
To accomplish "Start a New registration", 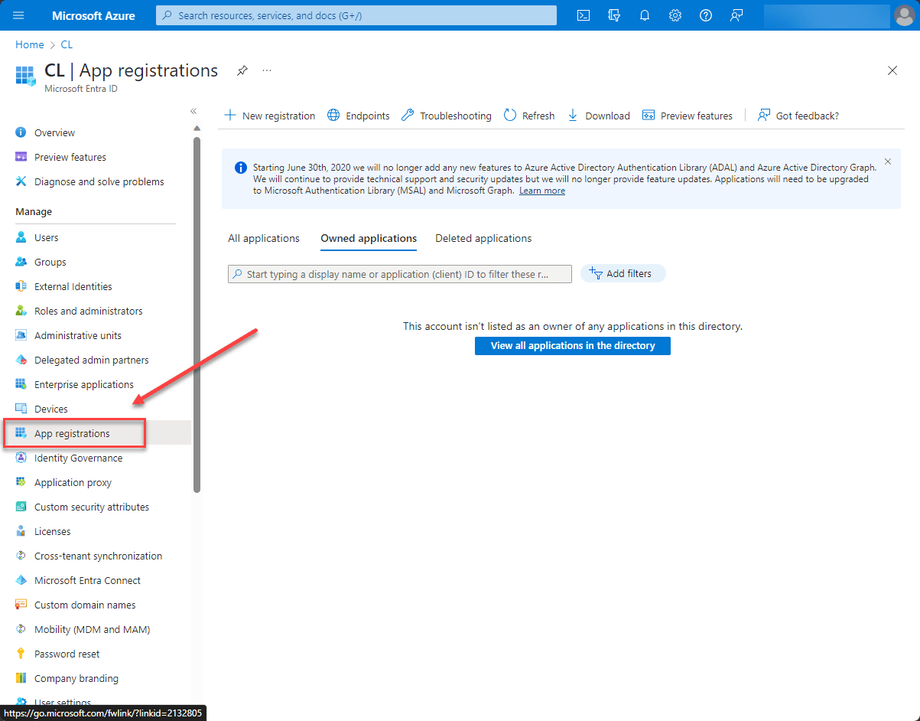I will 269,116.
